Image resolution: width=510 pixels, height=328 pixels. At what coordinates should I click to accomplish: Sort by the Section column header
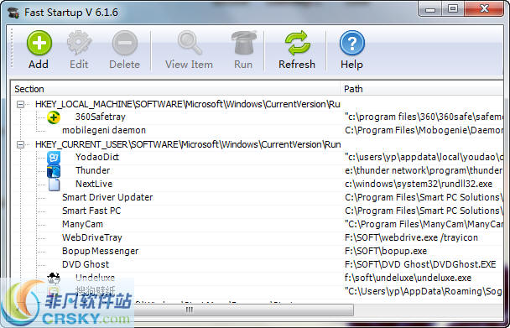pos(176,89)
